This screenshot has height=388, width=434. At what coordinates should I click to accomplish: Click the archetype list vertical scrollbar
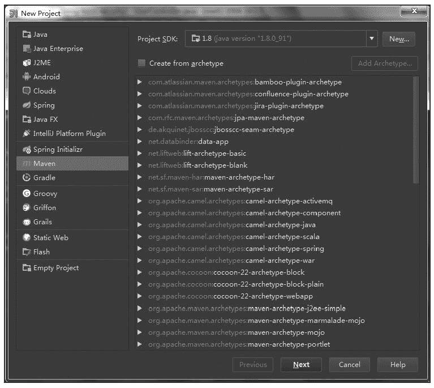click(416, 130)
